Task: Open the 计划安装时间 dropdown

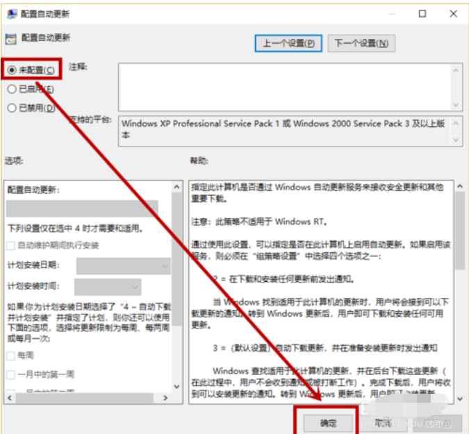Action: (108, 286)
